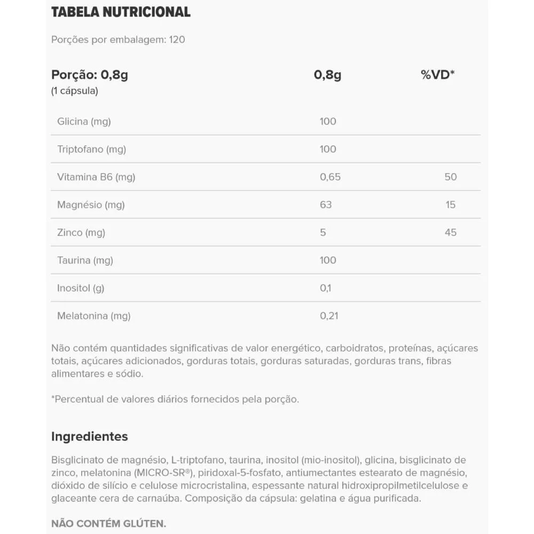
Task: Click the Tabela Nutricional heading
Action: coord(121,12)
